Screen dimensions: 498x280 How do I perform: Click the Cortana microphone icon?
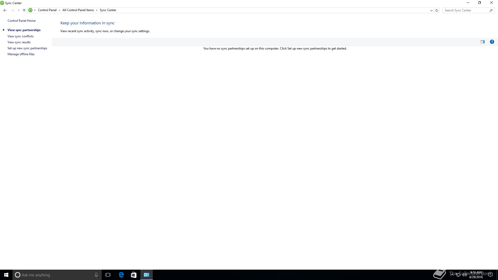(96, 275)
